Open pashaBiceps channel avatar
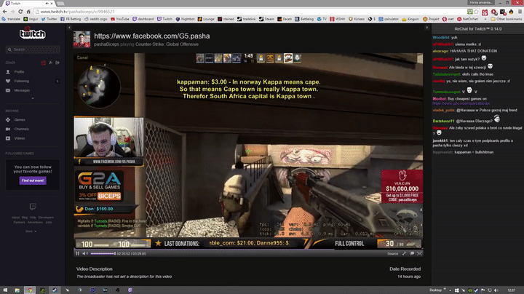The height and width of the screenshot is (294, 524). pos(82,39)
